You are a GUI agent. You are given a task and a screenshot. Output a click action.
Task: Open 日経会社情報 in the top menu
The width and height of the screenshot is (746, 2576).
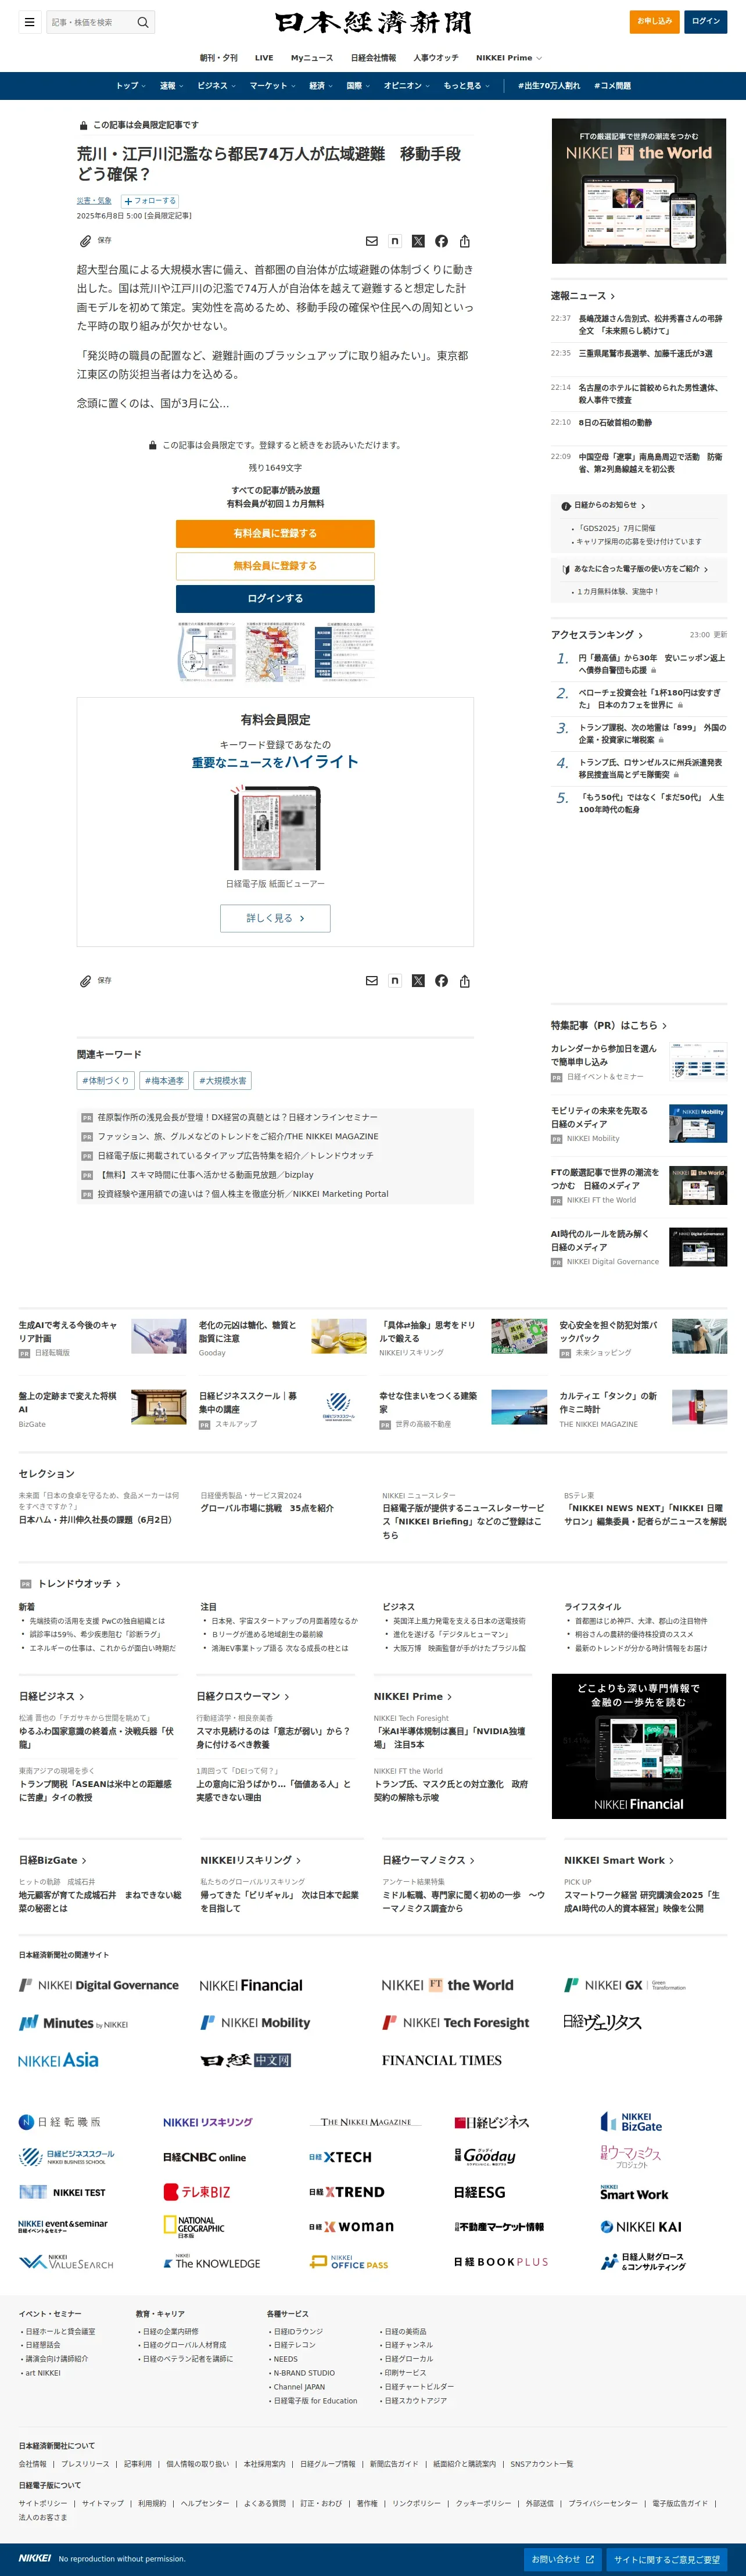pyautogui.click(x=373, y=58)
